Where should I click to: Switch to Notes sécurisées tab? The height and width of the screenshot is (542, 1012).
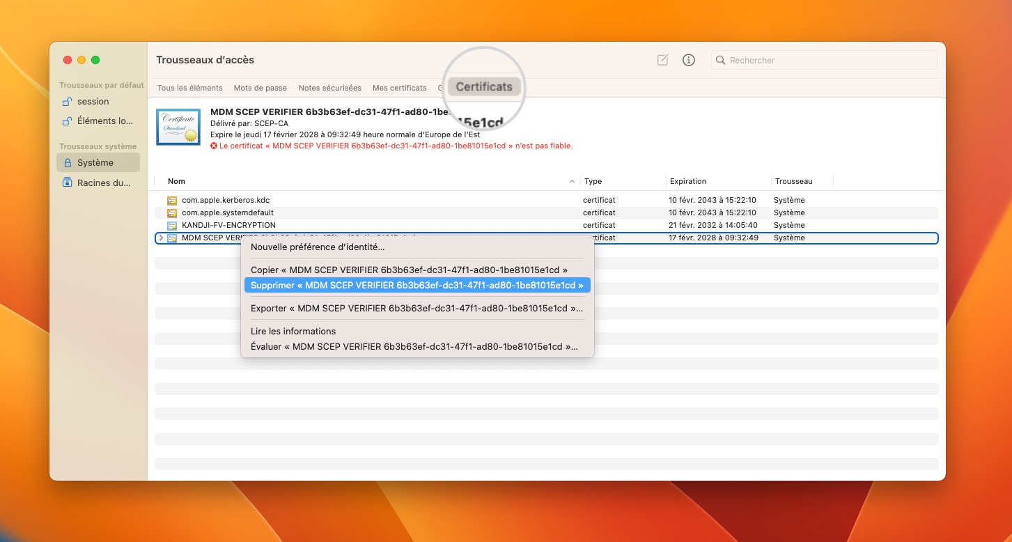(330, 88)
